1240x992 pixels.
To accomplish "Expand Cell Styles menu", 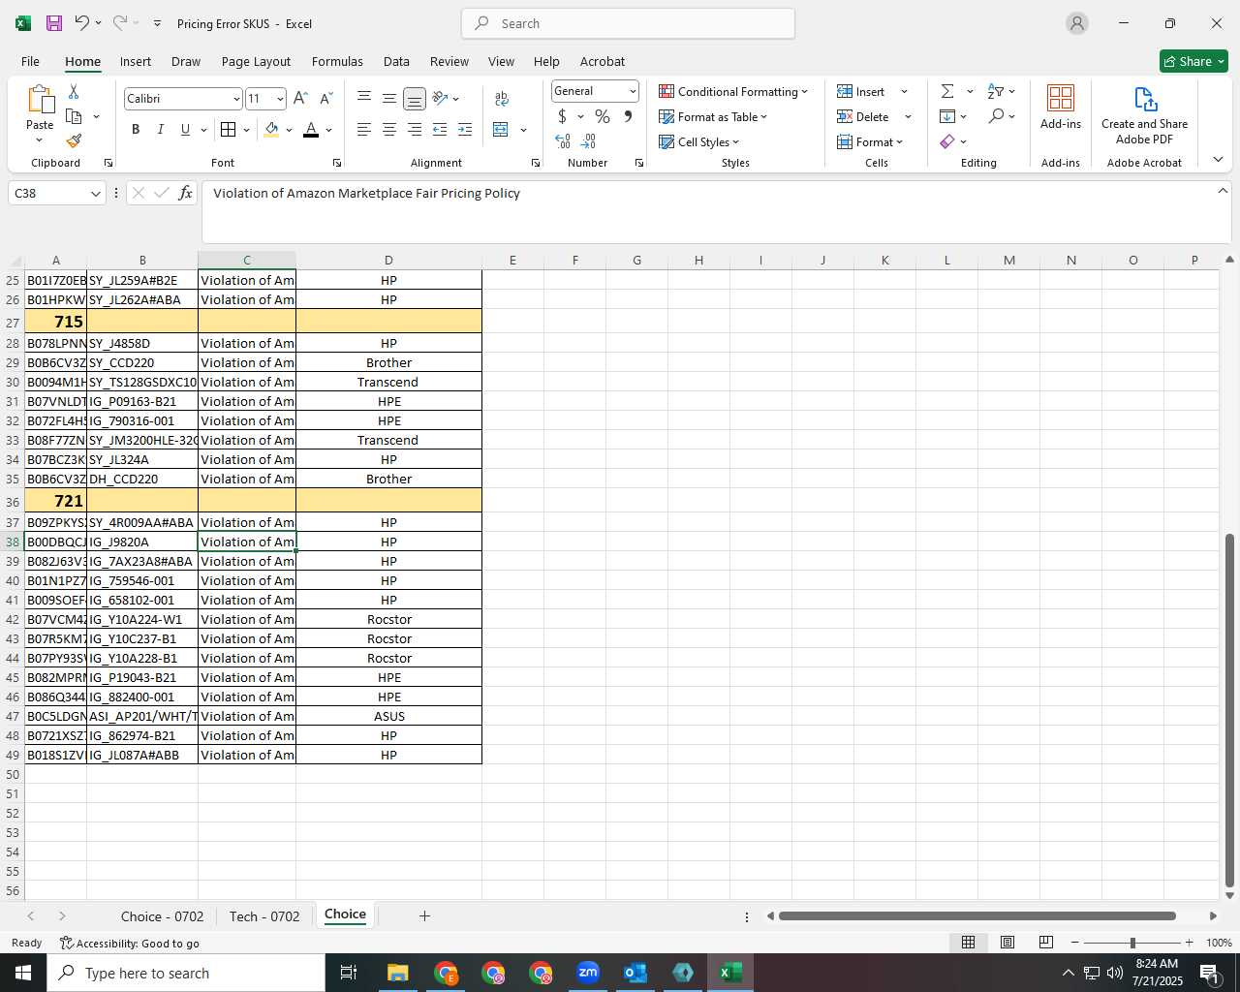I will pyautogui.click(x=699, y=141).
